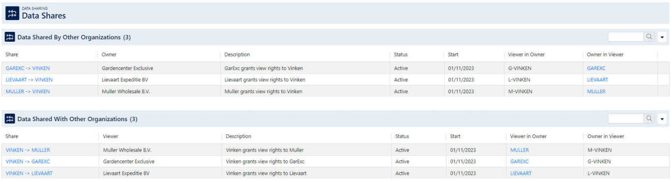
Task: Open the VINKEN -> MULLER share
Action: [28, 150]
